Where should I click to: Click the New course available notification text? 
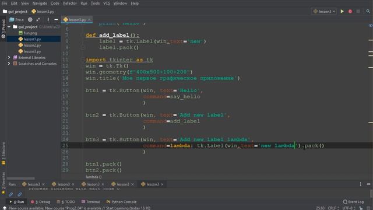80,208
